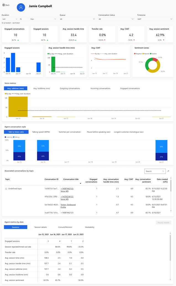This screenshot has width=176, height=286.
Task: Open Engaged conversations voice metrics tab
Action: (x=130, y=88)
